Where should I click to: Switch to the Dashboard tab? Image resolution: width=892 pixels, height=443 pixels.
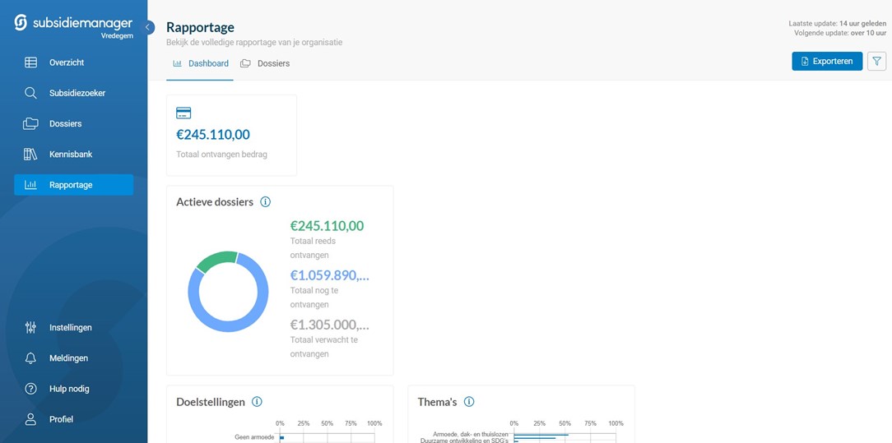(200, 63)
